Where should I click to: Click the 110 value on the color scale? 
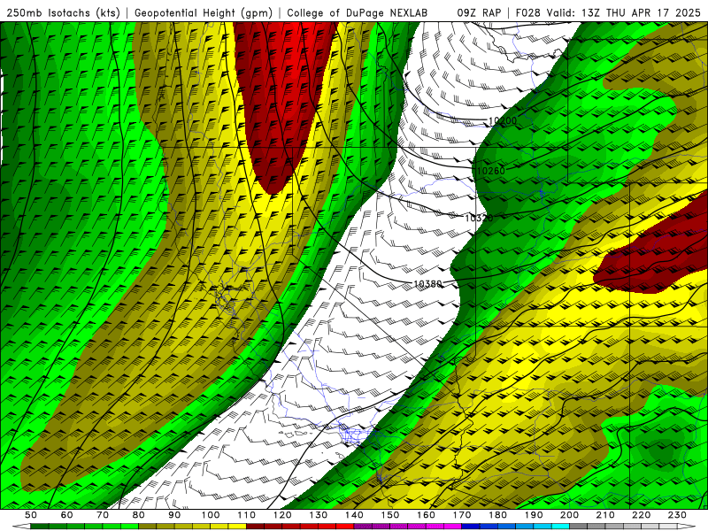tap(247, 515)
